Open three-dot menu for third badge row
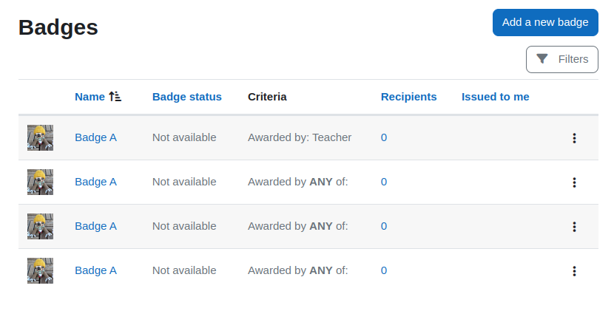This screenshot has width=614, height=311. coord(574,227)
